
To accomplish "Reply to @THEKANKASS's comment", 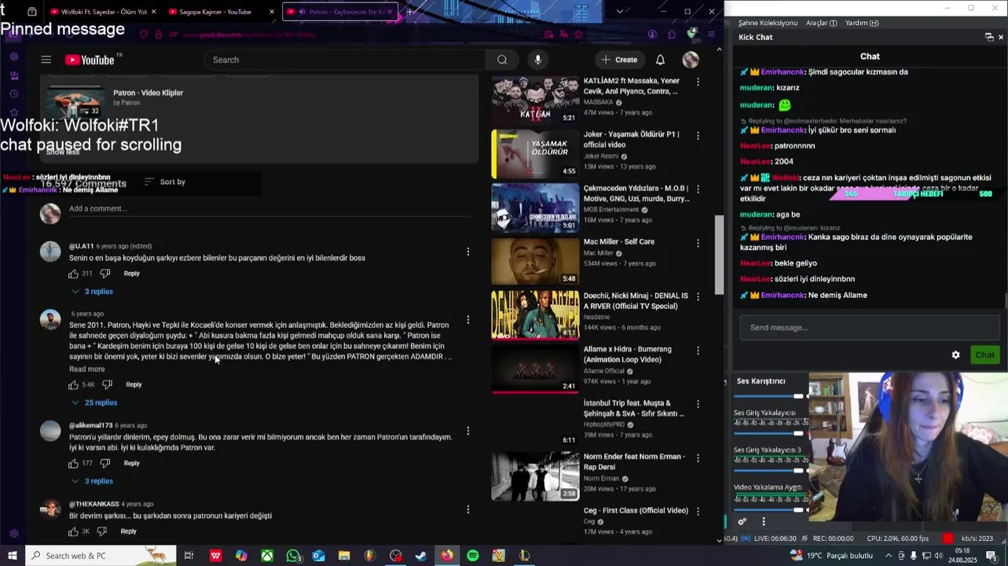I will 128,531.
